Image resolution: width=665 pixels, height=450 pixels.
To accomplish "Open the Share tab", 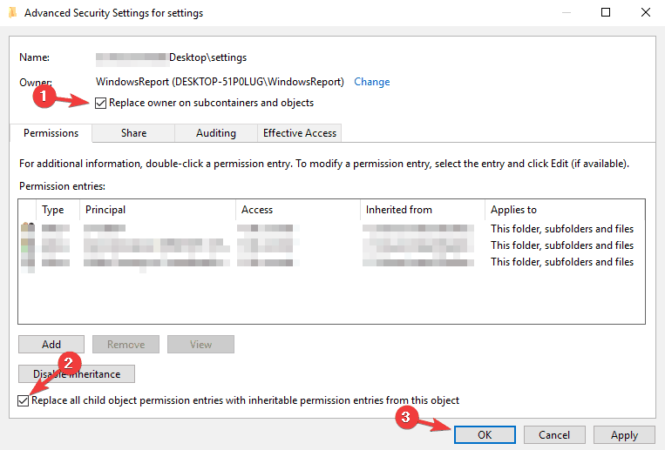I will 133,133.
